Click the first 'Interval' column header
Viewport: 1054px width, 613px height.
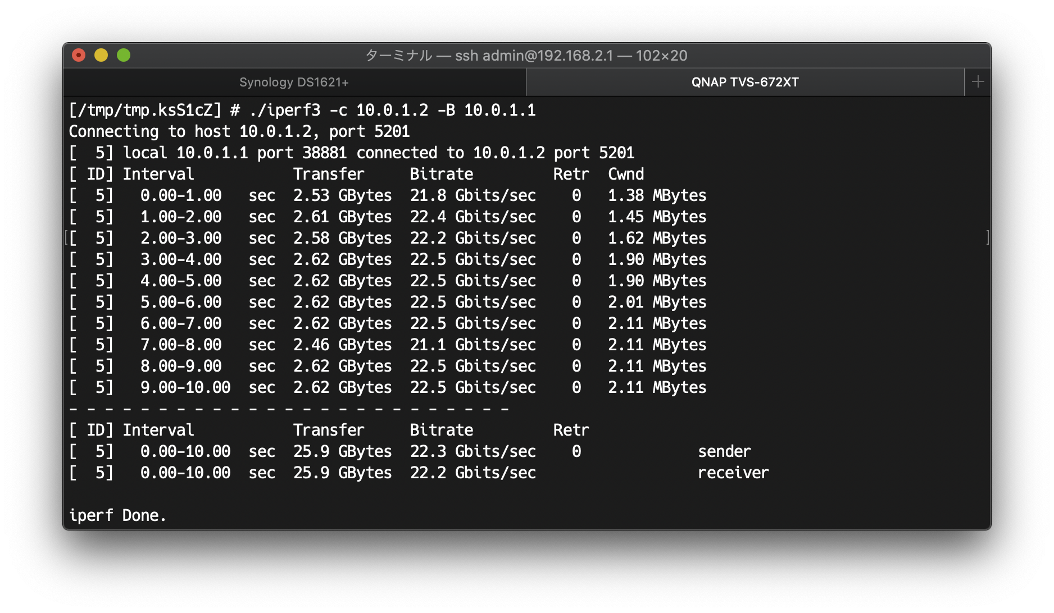click(x=158, y=174)
